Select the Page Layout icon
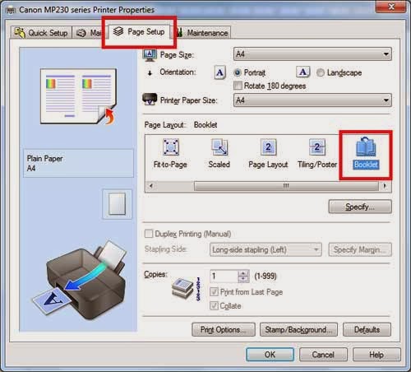Screen dimensions: 411x372 tap(268, 147)
